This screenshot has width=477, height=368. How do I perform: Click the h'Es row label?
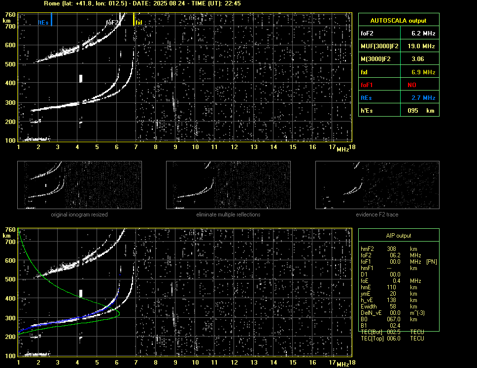click(367, 111)
